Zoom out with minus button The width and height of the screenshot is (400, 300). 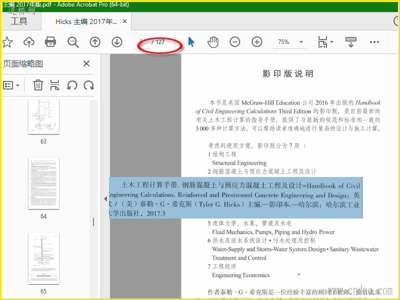(234, 42)
